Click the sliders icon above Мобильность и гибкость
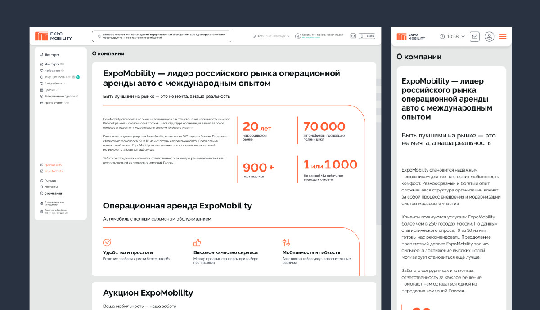This screenshot has height=310, width=540. [286, 243]
